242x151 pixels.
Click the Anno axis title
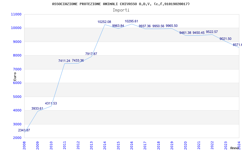234,148
